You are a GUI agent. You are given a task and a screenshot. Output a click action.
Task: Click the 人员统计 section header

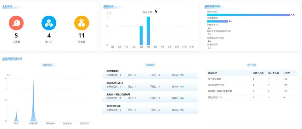(x=7, y=6)
